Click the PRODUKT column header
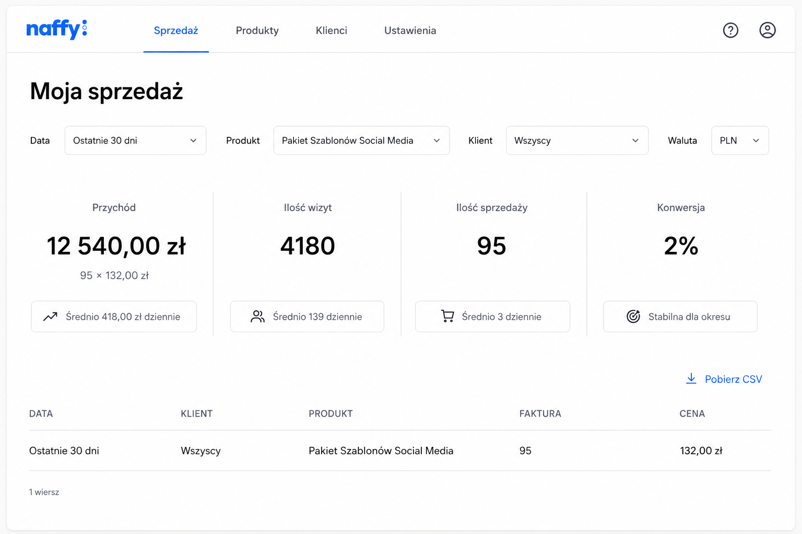Screen dimensions: 802x534 coord(331,414)
